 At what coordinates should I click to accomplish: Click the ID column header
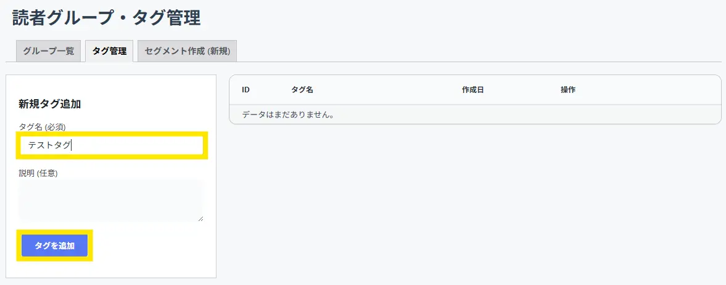245,90
